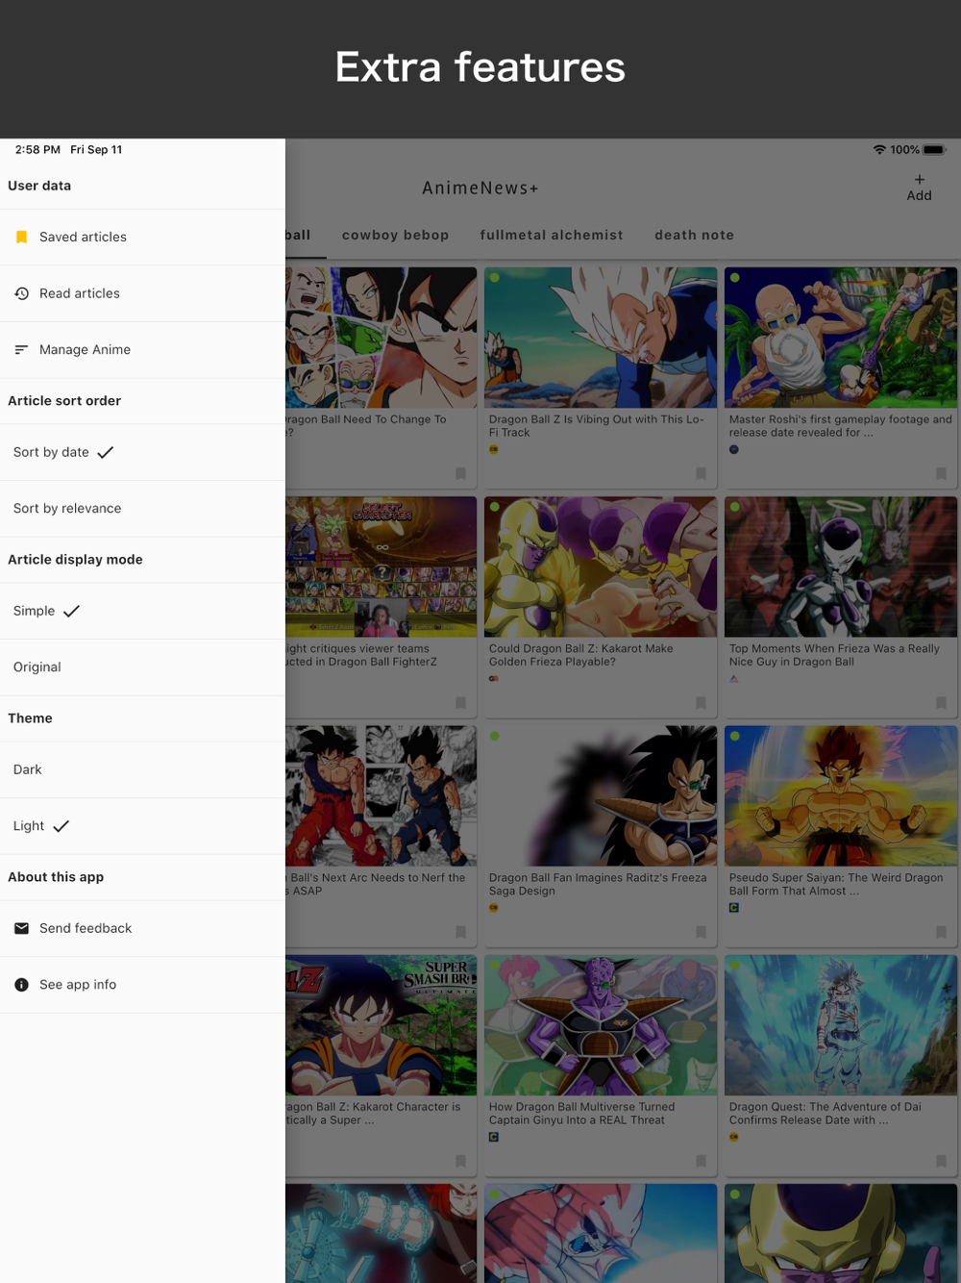This screenshot has width=961, height=1283.
Task: Bookmark the Kakarot Character article
Action: (460, 1161)
